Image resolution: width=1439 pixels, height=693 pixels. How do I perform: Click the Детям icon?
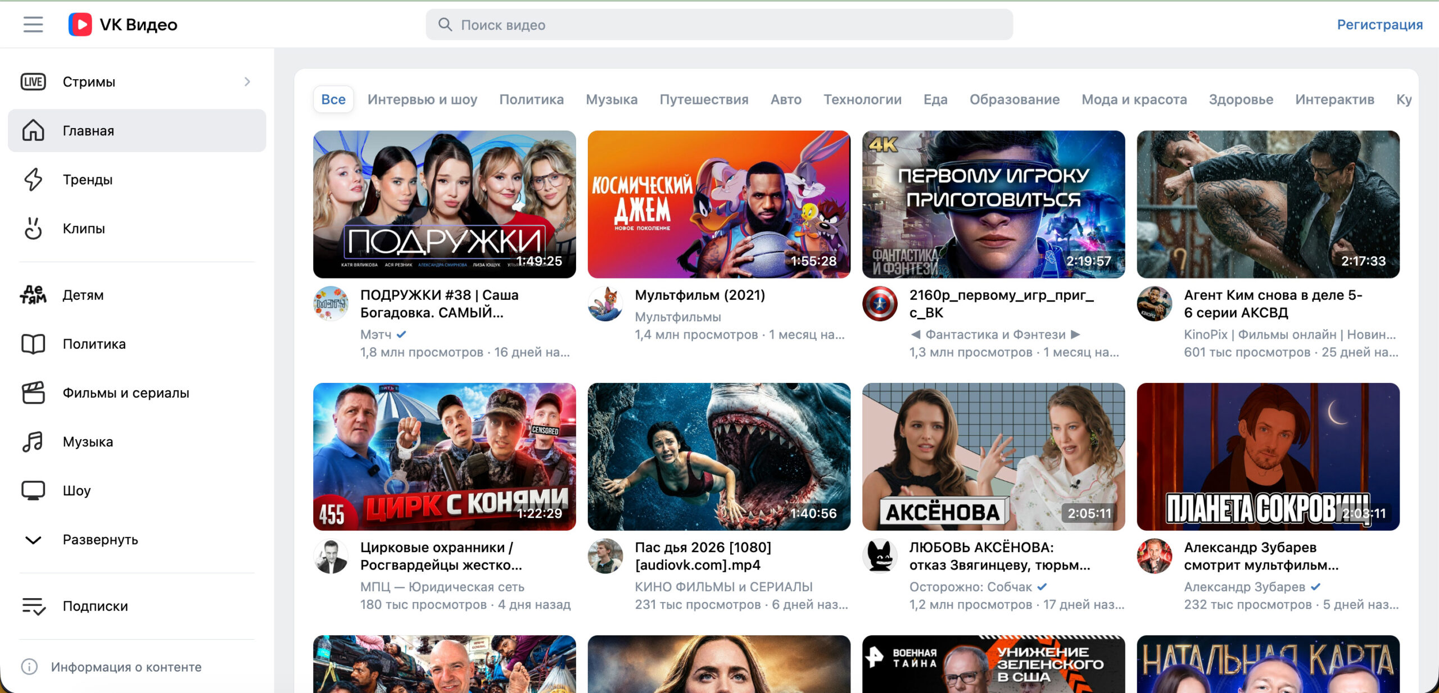(33, 295)
